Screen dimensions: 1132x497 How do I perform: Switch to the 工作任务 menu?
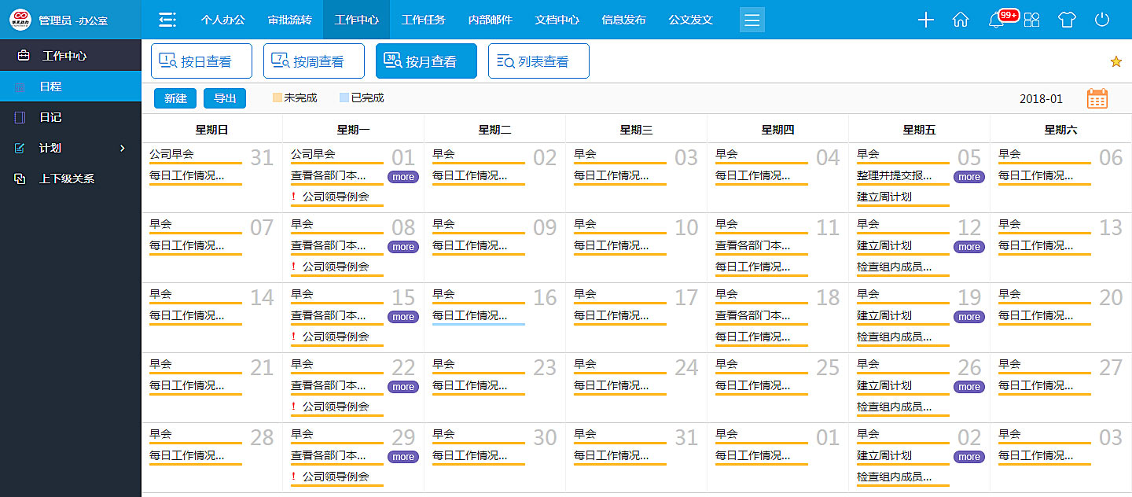pos(424,20)
